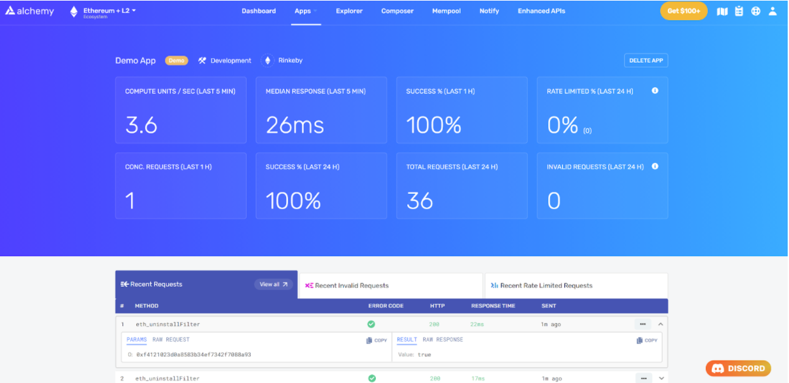
Task: Open the roadmap map icon
Action: pos(722,11)
